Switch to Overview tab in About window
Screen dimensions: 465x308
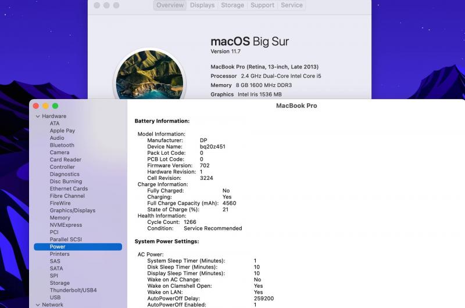point(170,5)
